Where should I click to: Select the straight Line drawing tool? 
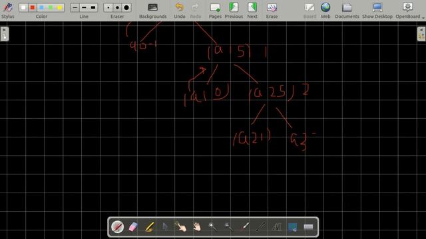tap(260, 227)
